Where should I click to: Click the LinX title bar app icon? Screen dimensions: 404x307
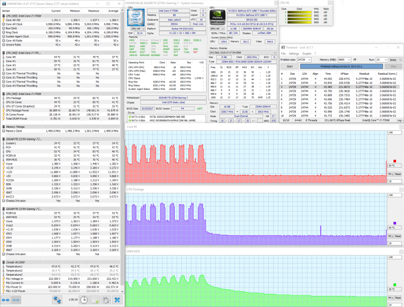[283, 47]
